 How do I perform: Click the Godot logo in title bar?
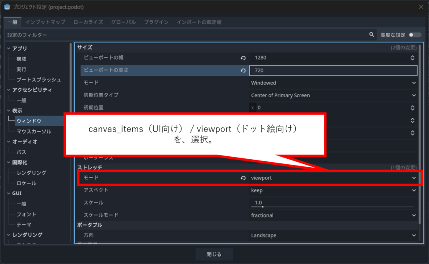point(7,6)
